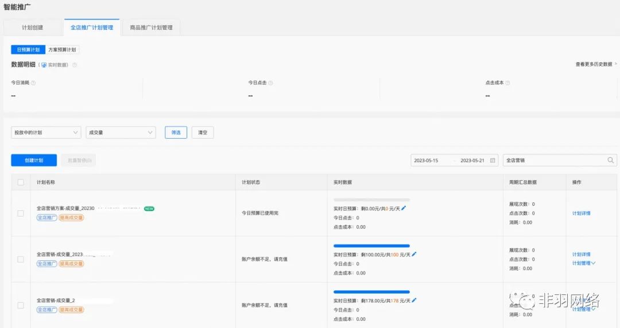Click pencil icon beside 100元/天 budget

point(414,254)
